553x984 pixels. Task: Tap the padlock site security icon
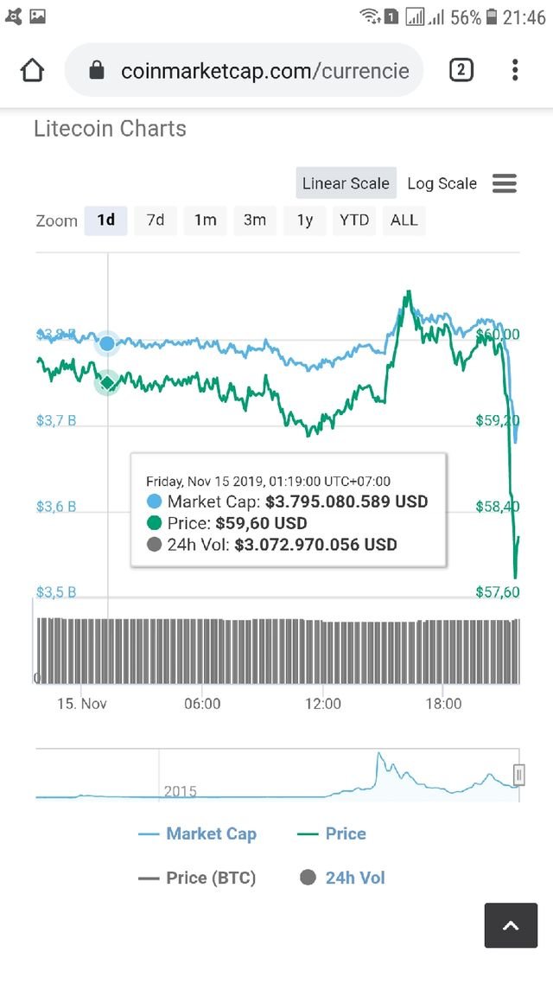(x=97, y=70)
